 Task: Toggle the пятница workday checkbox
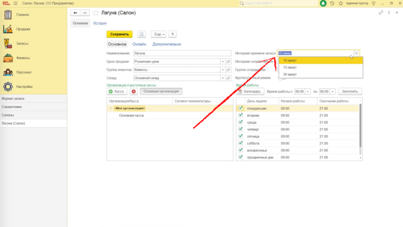pos(240,136)
